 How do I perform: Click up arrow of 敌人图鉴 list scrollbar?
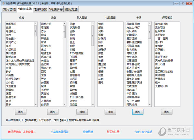click(x=93, y=24)
